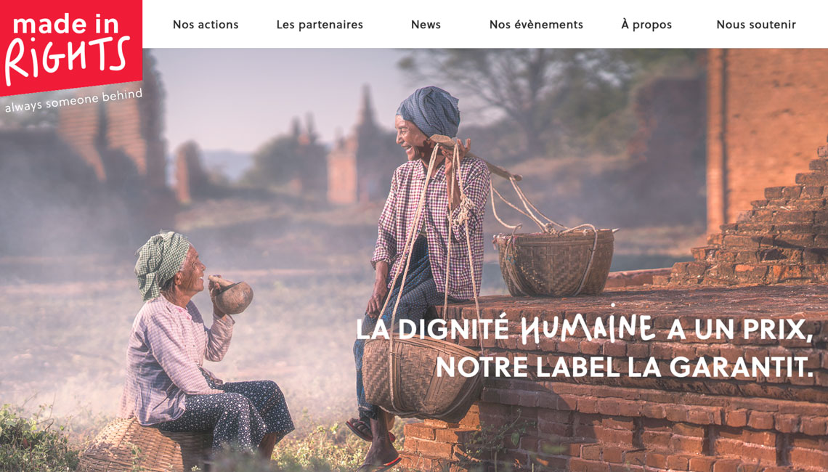Click the hanging basket under the headline
Viewport: 828px width, 472px height.
(421, 378)
